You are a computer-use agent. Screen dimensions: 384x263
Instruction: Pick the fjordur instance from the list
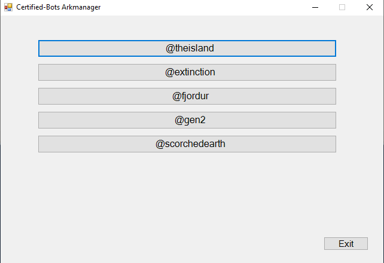(x=187, y=96)
